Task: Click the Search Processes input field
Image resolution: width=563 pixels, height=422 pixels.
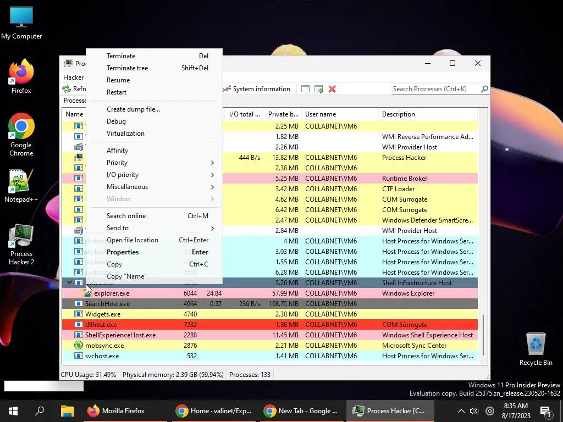Action: point(436,89)
